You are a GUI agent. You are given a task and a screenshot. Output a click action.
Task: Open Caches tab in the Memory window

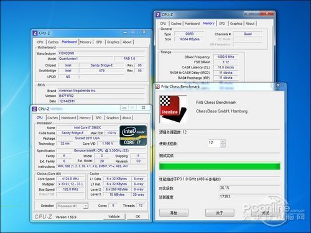(x=176, y=24)
